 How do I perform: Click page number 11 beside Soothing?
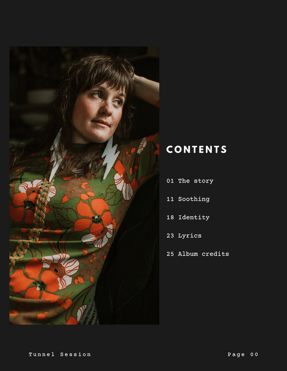coord(170,199)
